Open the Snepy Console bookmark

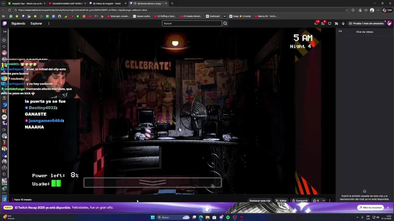(x=240, y=16)
